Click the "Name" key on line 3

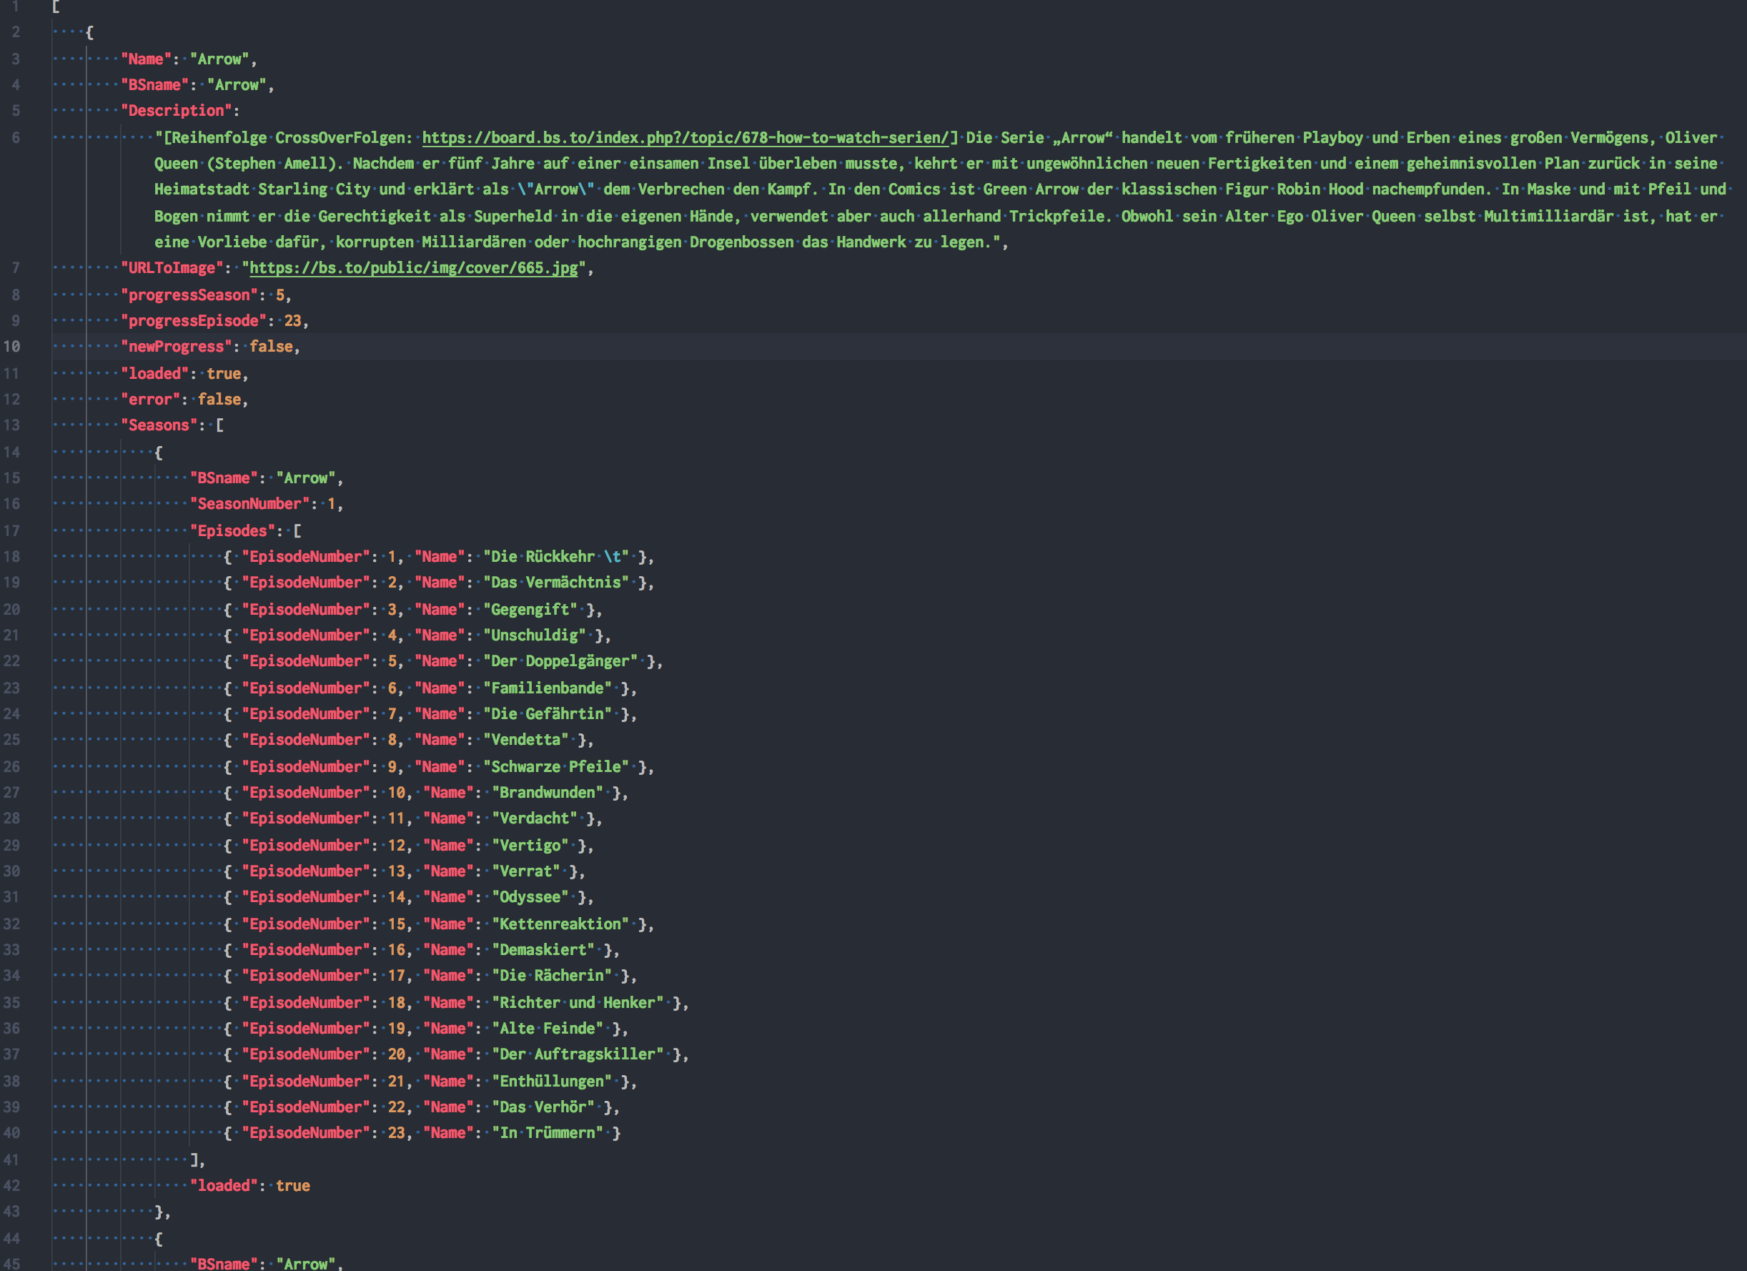tap(147, 59)
